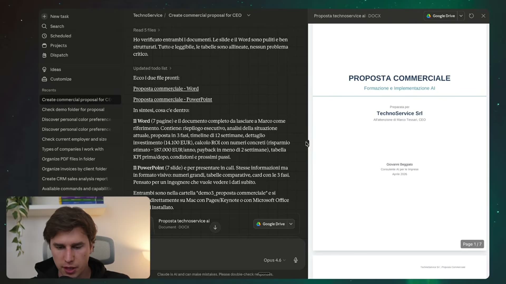Click refresh icon in document preview header

[x=471, y=16]
